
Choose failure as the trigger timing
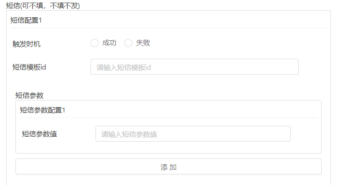128,43
